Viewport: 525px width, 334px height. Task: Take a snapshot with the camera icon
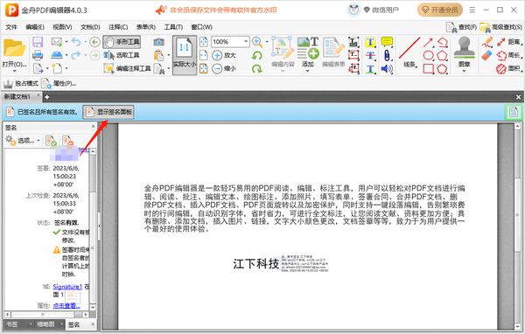click(159, 42)
